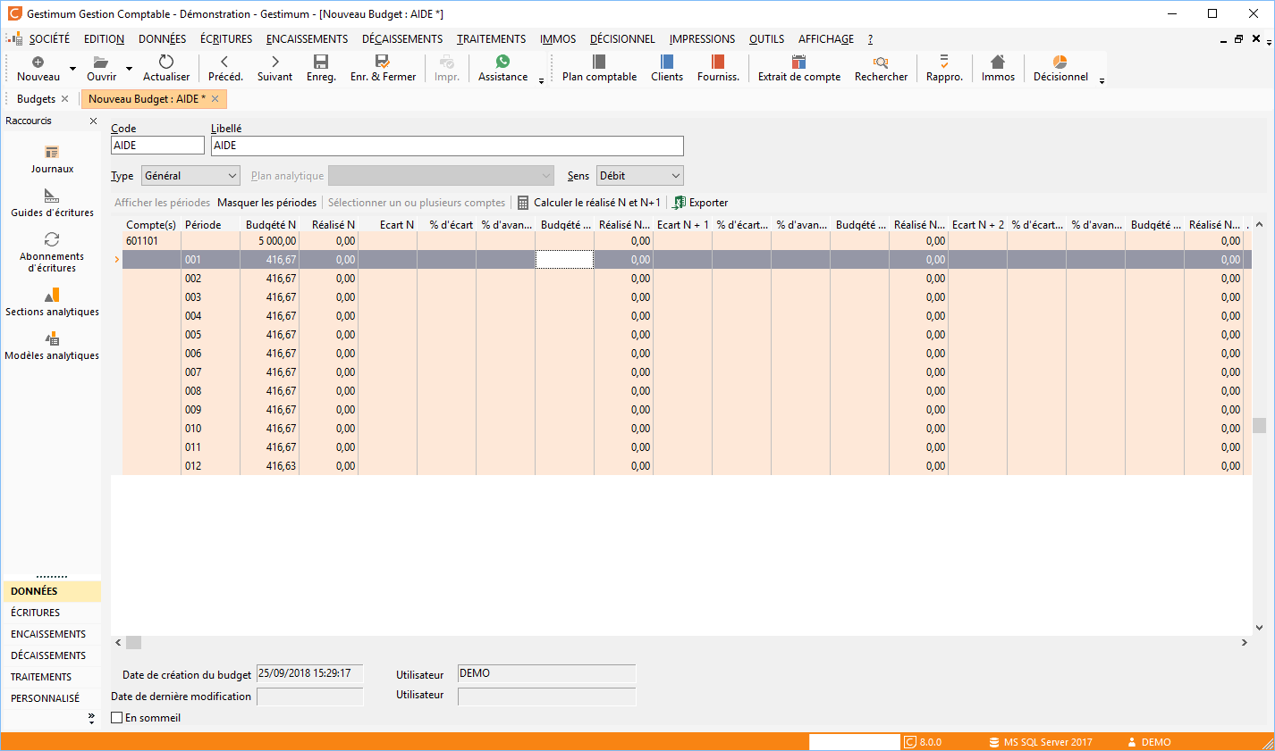Viewport: 1275px width, 751px height.
Task: Click the Libellé input field
Action: pos(447,146)
